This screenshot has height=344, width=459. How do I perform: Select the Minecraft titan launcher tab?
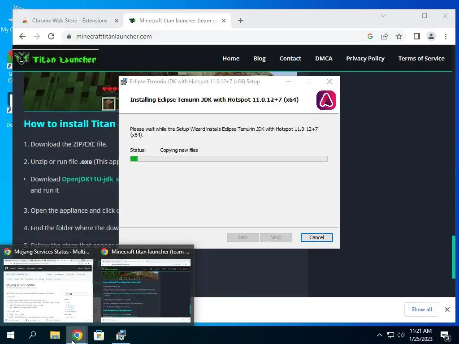tap(178, 21)
